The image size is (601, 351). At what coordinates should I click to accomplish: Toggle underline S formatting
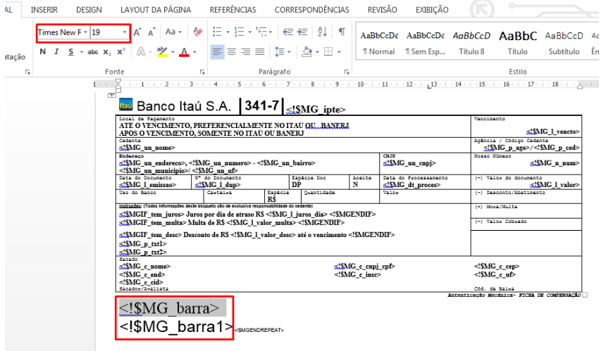coord(71,51)
